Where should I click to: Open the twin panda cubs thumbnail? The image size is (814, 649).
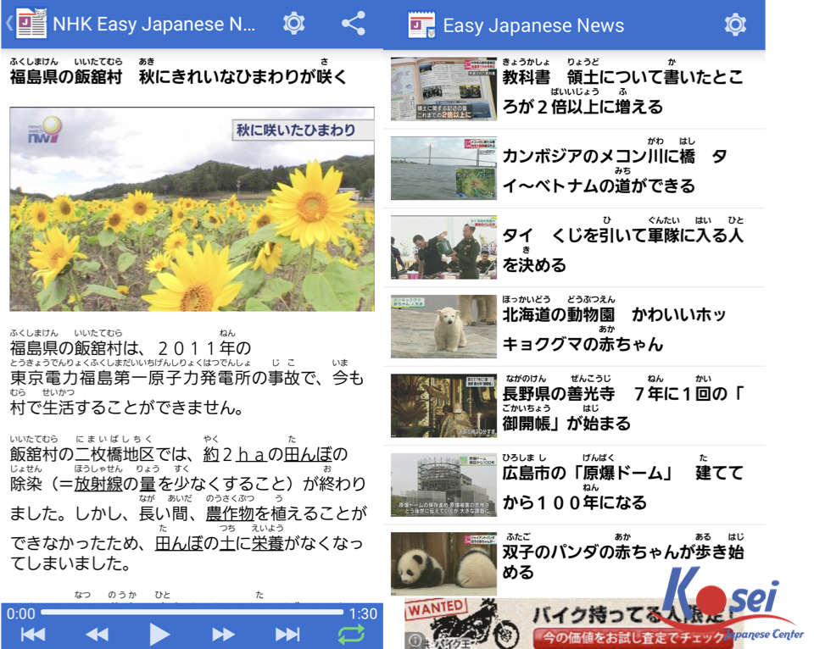(443, 564)
